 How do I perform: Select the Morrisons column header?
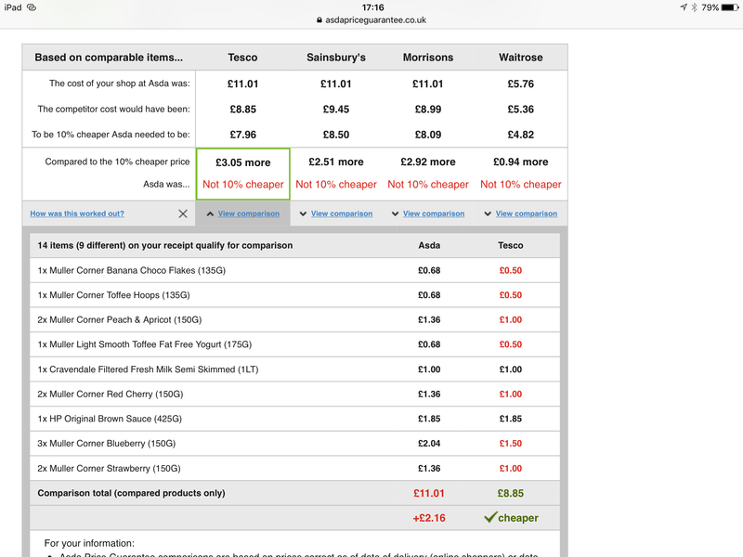[428, 58]
